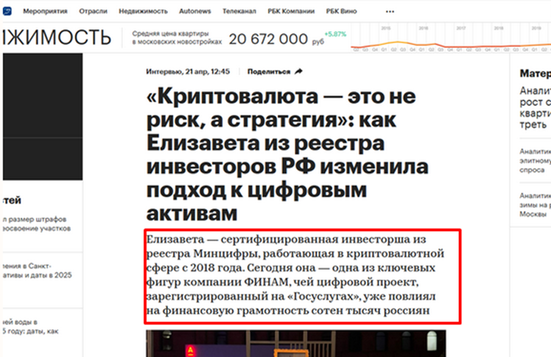Click the share arrow icon next to Поделиться
The height and width of the screenshot is (357, 551).
298,71
